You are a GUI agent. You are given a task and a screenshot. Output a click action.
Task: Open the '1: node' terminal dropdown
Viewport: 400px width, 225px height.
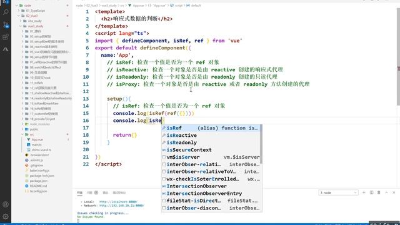338,192
